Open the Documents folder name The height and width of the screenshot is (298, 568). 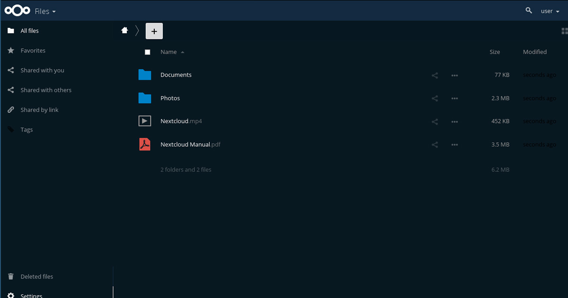[176, 75]
